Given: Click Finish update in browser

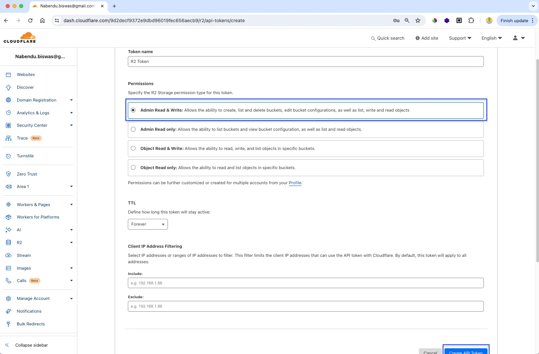Looking at the screenshot, I should point(514,21).
